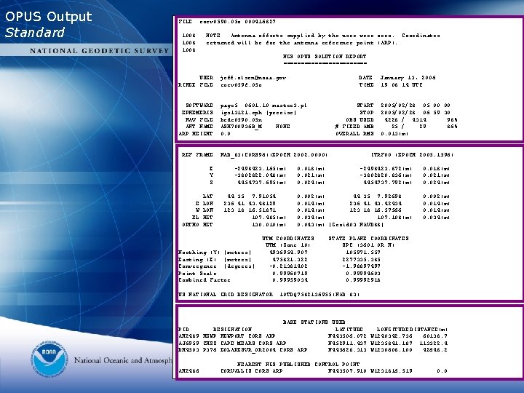Image resolution: width=524 pixels, height=393 pixels.
Task: Click the 'STATE PLANE COORDINATES' column heading
Action: pos(368,239)
